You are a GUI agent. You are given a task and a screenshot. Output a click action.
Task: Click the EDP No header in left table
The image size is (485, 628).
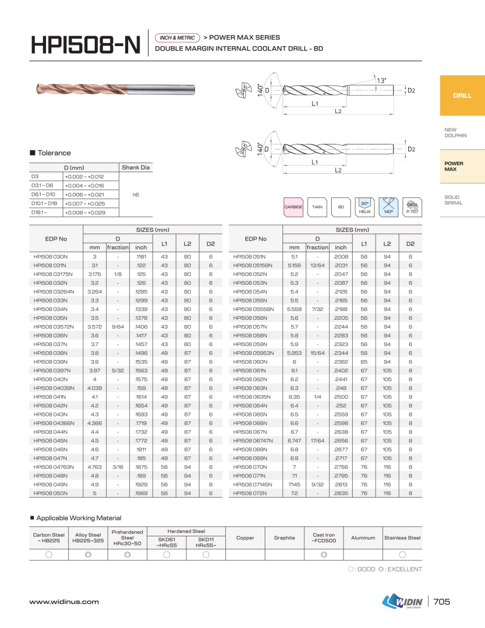tap(56, 239)
